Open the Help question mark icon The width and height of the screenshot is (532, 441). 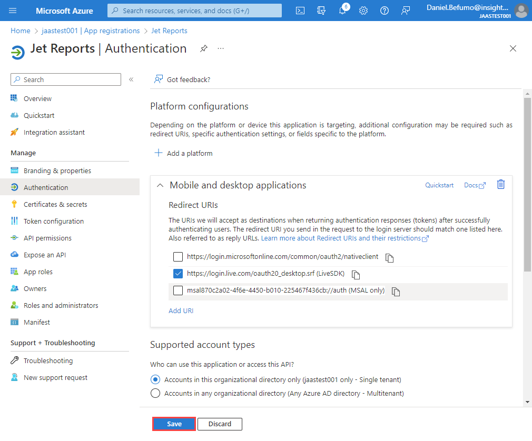(385, 11)
